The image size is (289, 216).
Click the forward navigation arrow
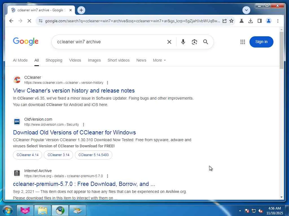coord(20,21)
